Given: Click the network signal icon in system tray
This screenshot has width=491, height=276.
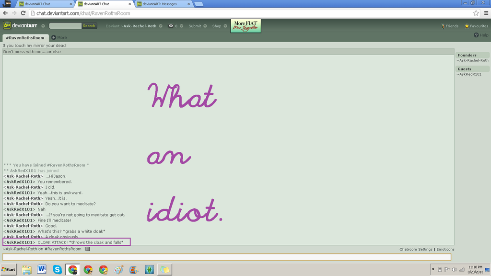Looking at the screenshot, I should [462, 269].
